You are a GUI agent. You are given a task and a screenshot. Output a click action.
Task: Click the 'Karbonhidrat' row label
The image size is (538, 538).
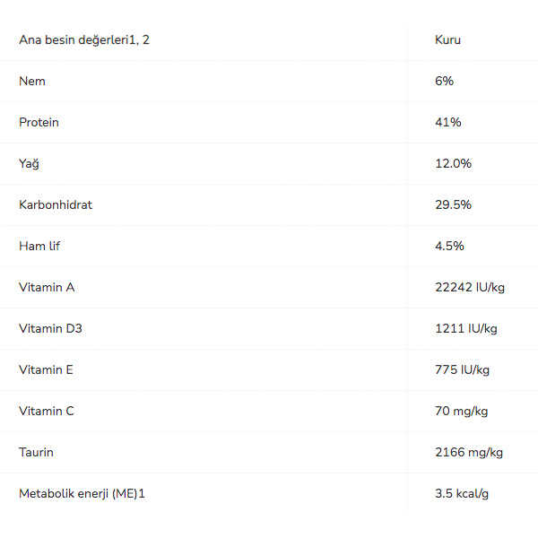click(56, 204)
